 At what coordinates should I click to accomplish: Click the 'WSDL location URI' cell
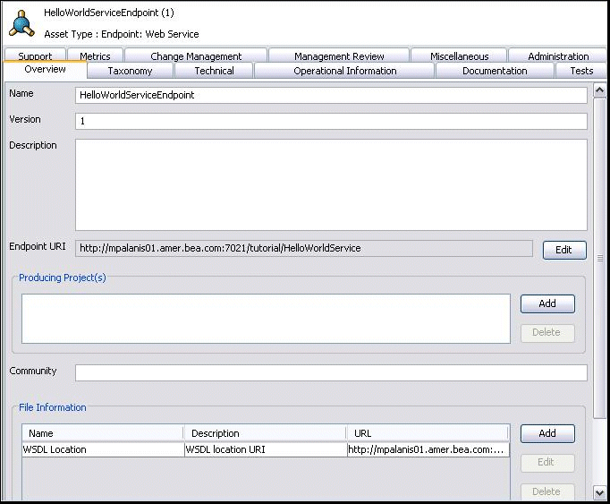coord(266,449)
